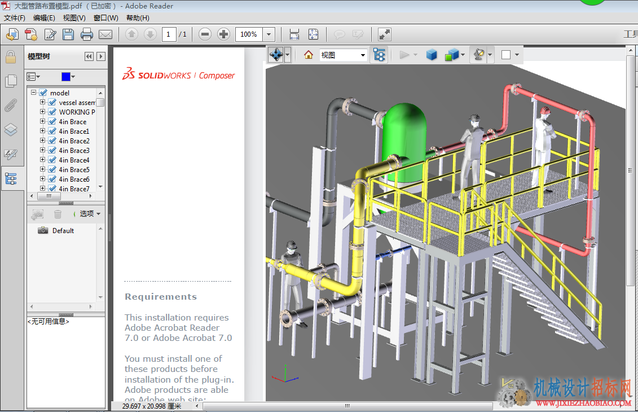
Task: Click the 3D home default view icon
Action: (x=309, y=55)
